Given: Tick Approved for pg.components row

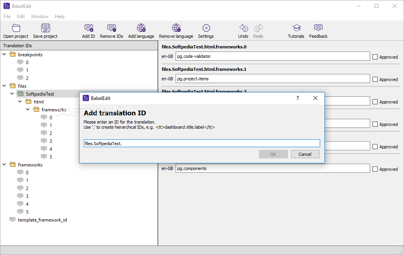Looking at the screenshot, I should pyautogui.click(x=375, y=169).
